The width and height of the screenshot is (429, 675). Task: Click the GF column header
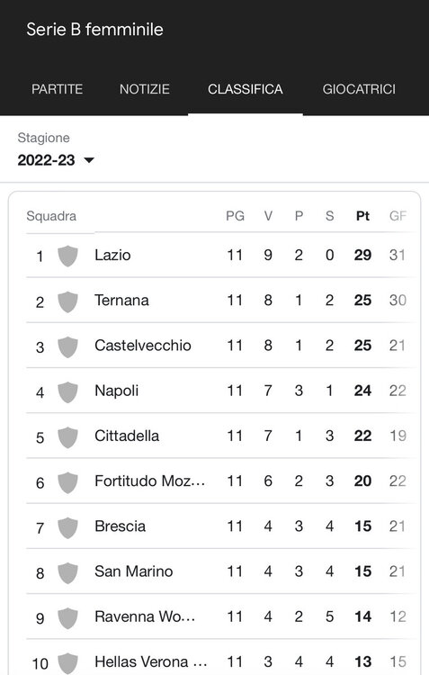click(398, 216)
